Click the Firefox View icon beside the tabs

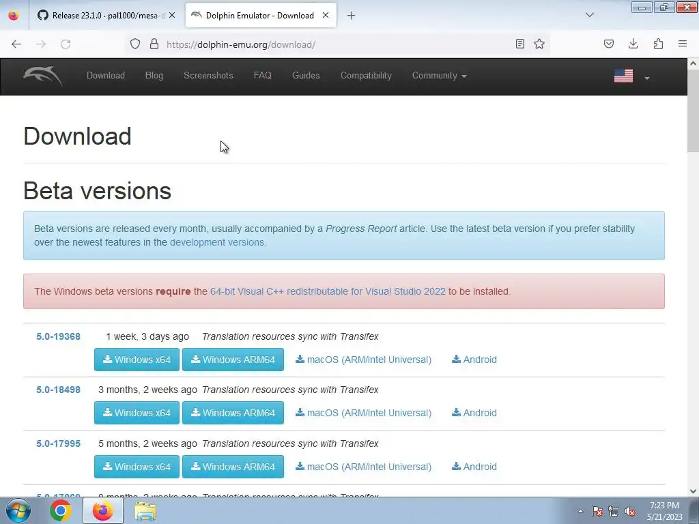14,16
